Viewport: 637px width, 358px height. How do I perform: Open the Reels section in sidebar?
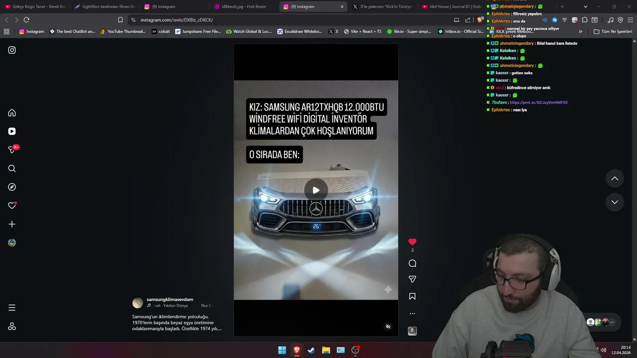[x=12, y=131]
